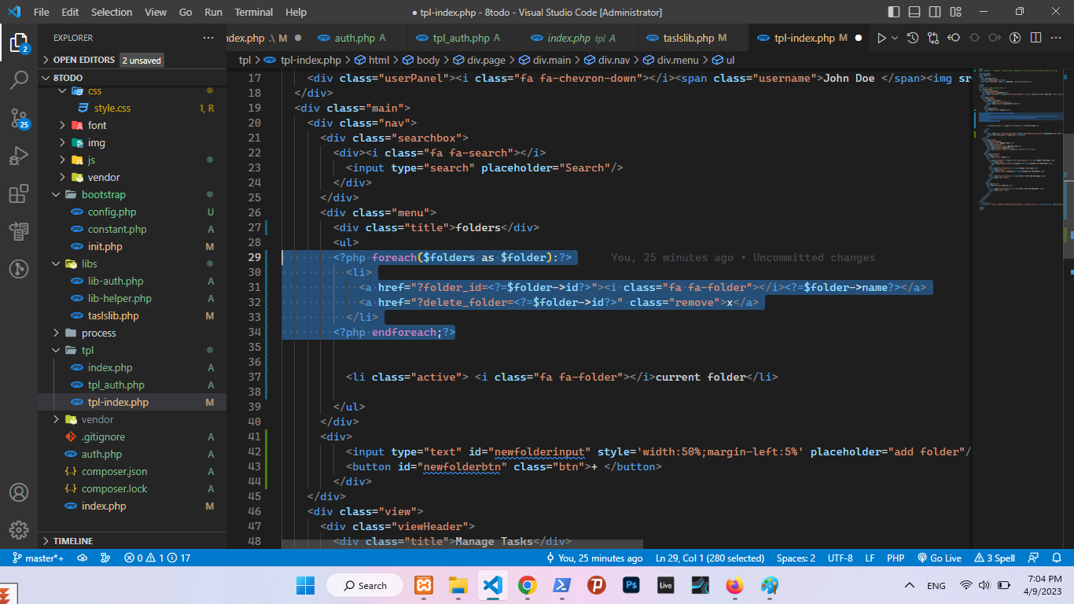Collapse the bootstrap folder
The width and height of the screenshot is (1074, 604).
pyautogui.click(x=132, y=194)
